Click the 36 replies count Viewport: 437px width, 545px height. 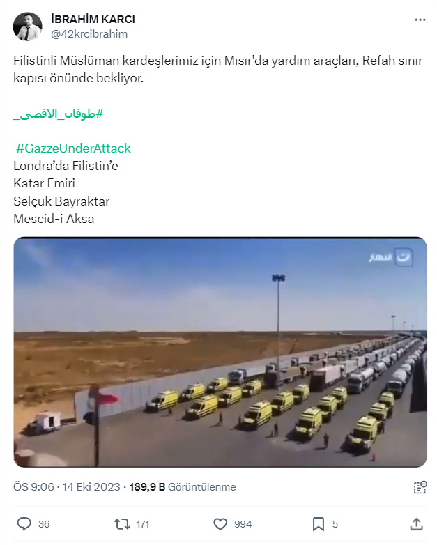(x=44, y=524)
